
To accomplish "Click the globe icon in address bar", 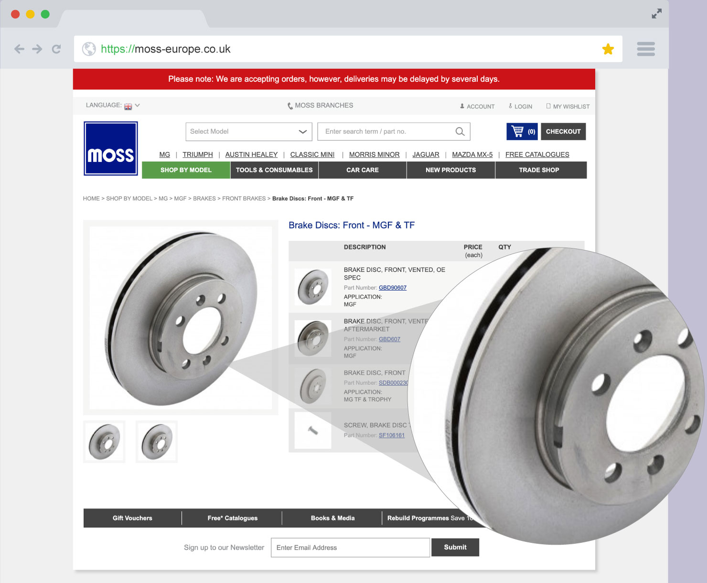I will coord(89,49).
